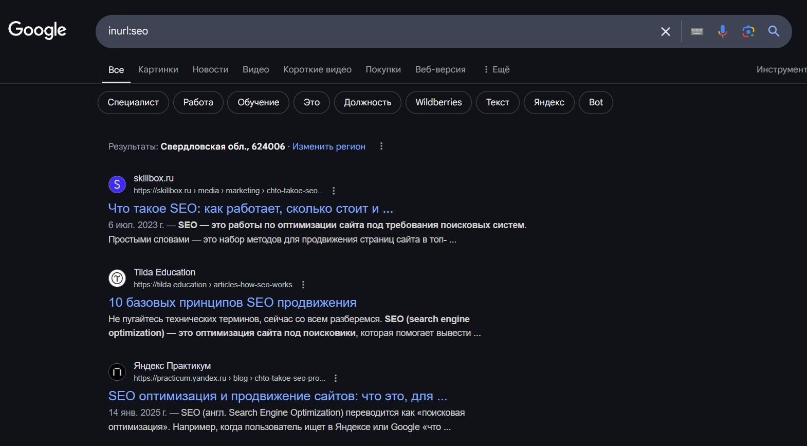Open the '10 базовых принципов SEO продвижения' result

(232, 303)
